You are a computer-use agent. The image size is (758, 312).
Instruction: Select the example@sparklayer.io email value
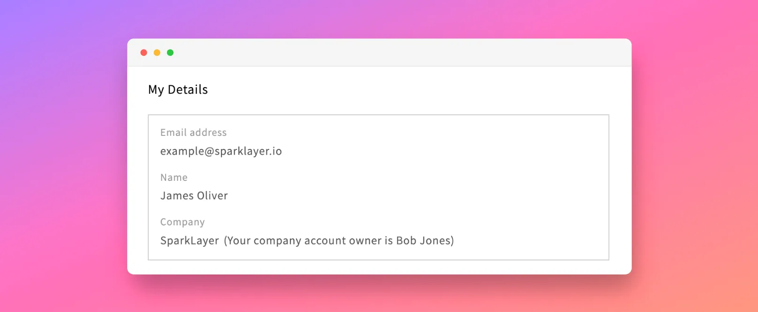tap(221, 151)
